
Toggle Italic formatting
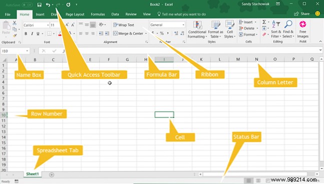(32, 33)
